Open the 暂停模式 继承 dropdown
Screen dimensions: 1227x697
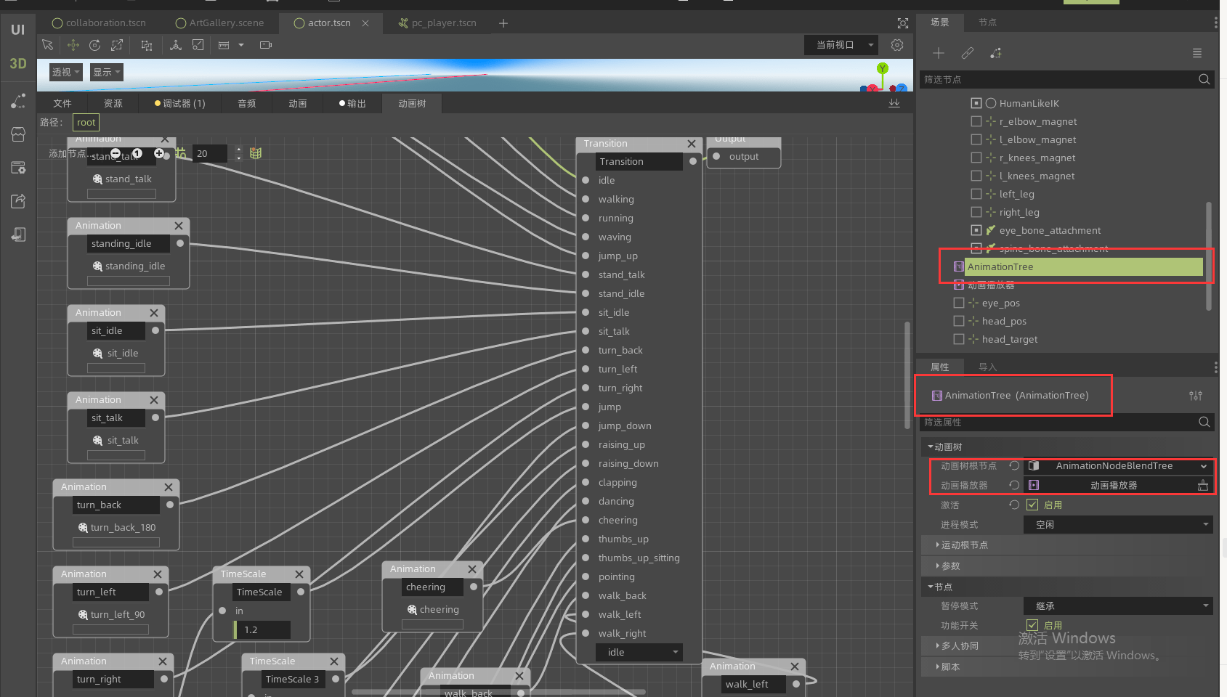[x=1118, y=606]
